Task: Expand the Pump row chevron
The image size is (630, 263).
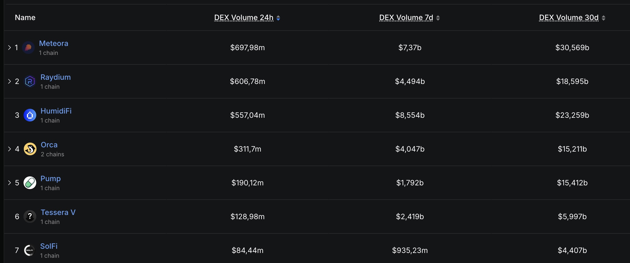Action: coord(10,183)
